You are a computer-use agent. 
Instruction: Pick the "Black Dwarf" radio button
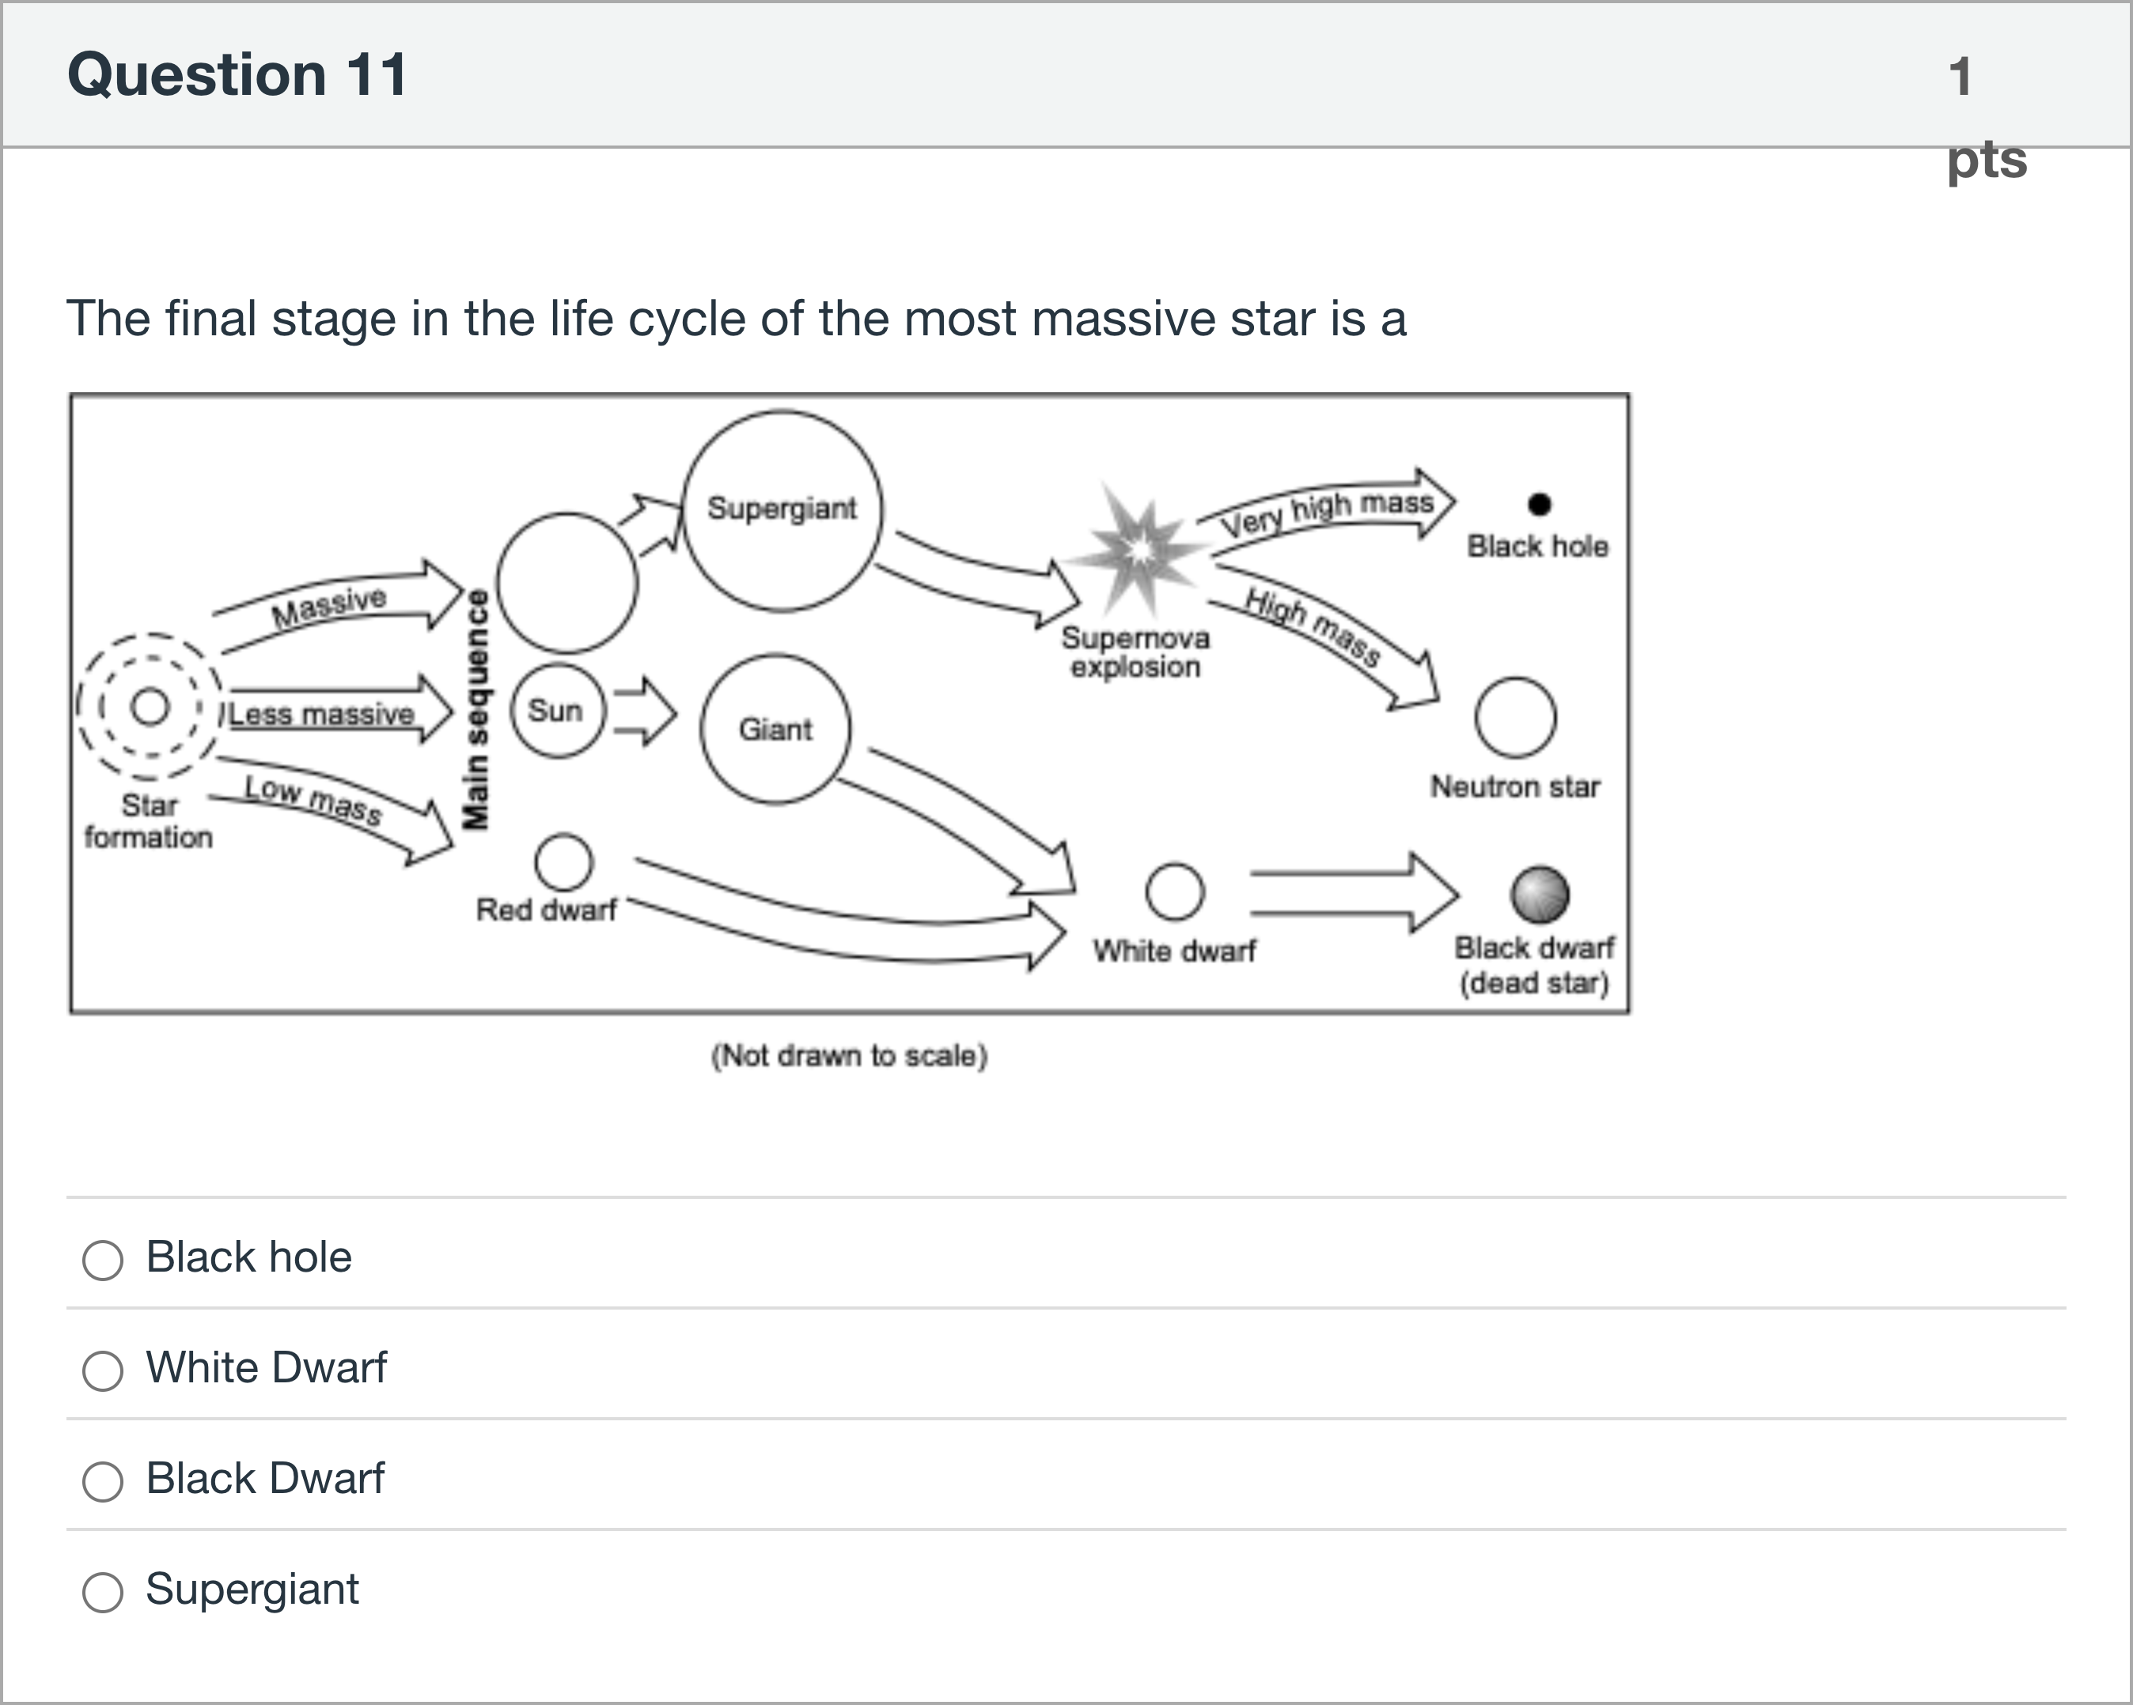(103, 1481)
